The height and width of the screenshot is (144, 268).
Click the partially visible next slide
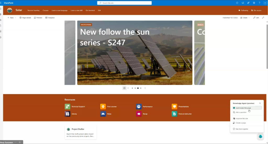click(x=199, y=53)
